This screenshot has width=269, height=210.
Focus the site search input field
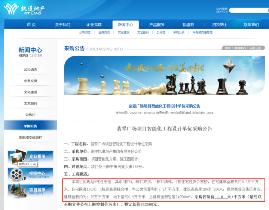[248, 10]
